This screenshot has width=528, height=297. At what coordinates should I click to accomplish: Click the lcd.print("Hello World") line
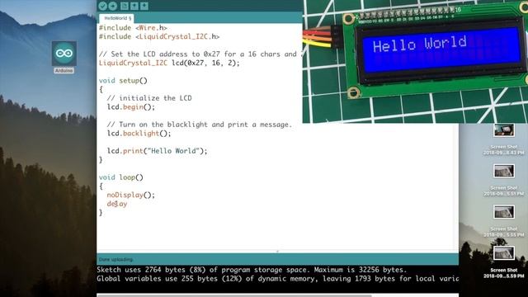pos(158,151)
